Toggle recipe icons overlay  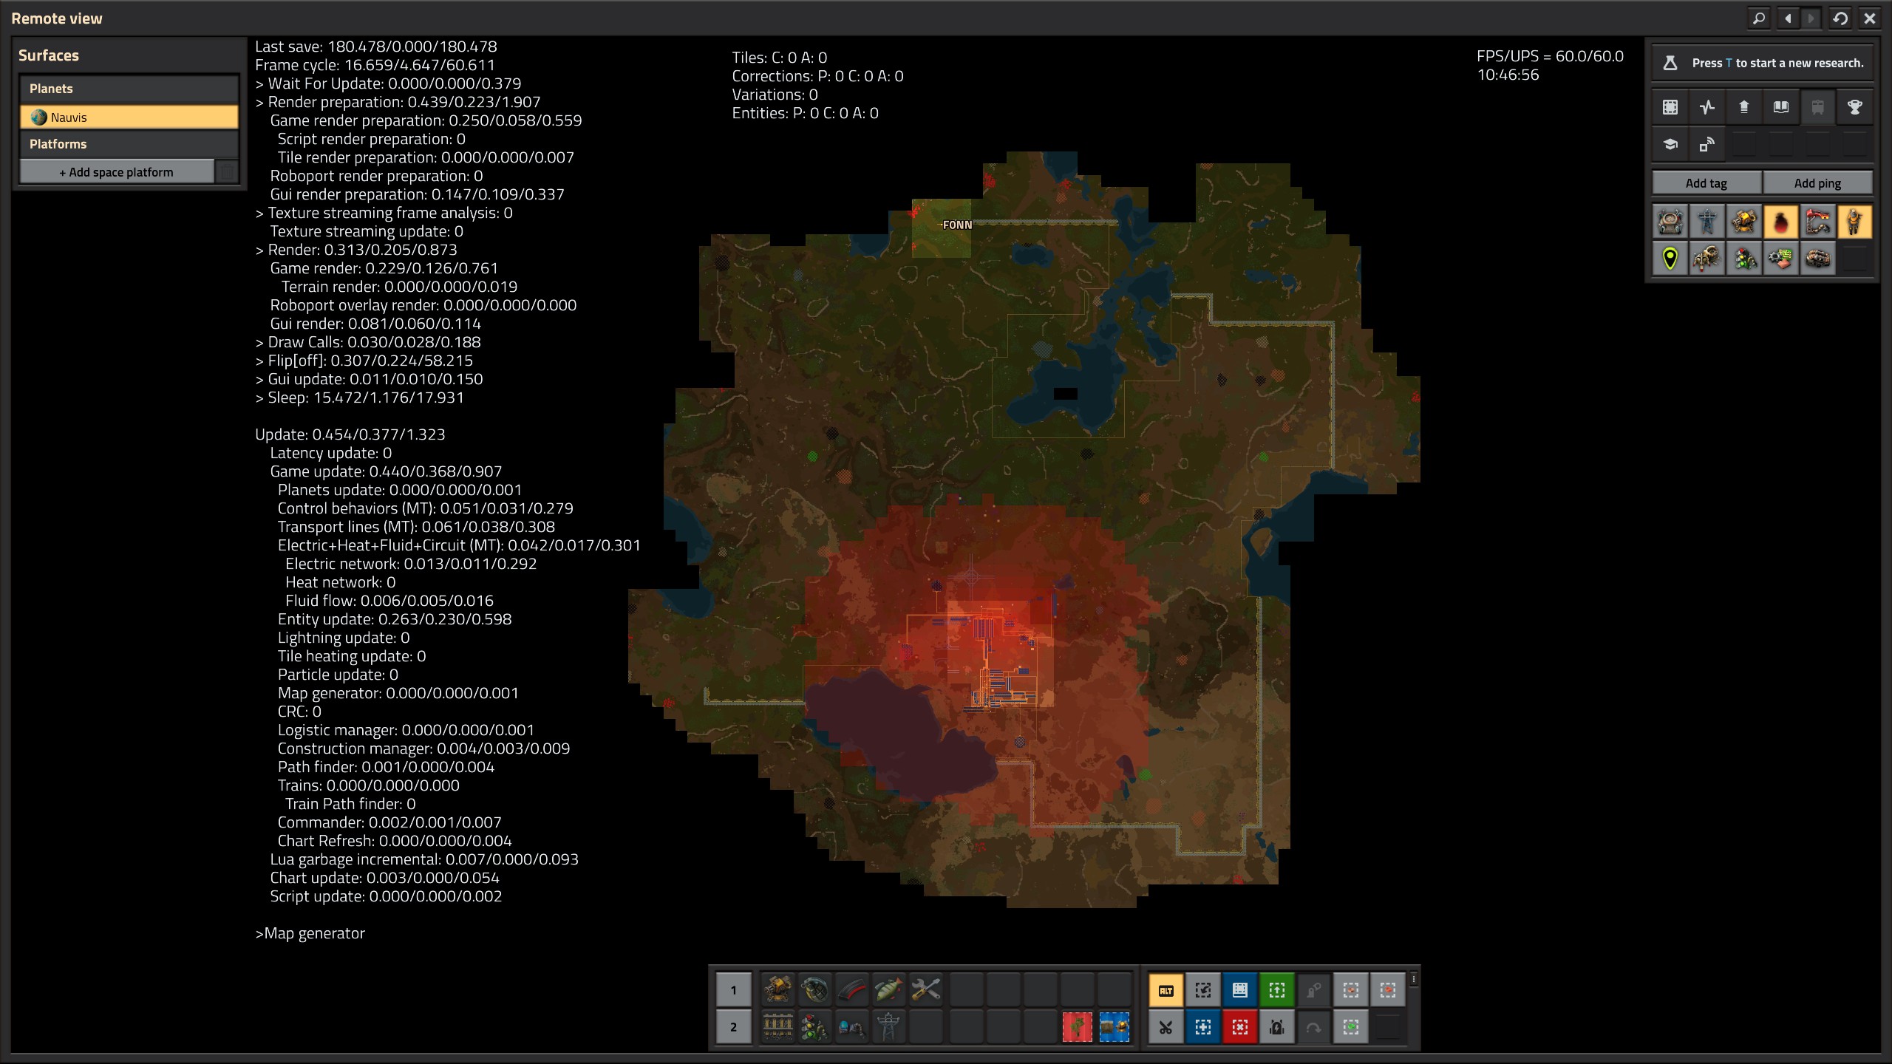[1780, 259]
